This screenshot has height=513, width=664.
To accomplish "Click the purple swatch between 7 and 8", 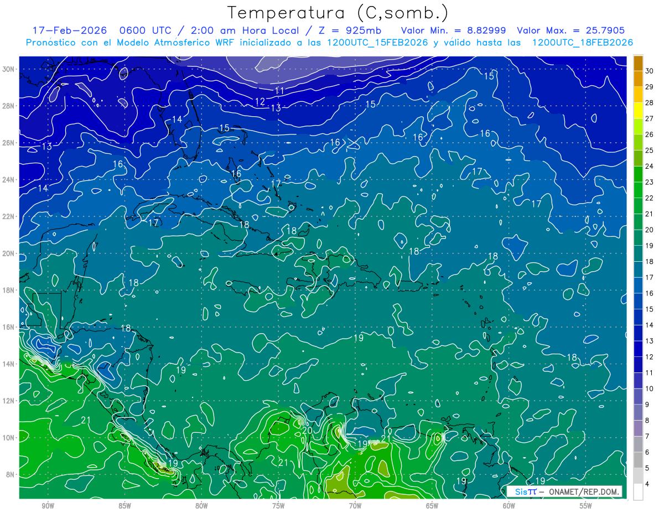I will [638, 428].
